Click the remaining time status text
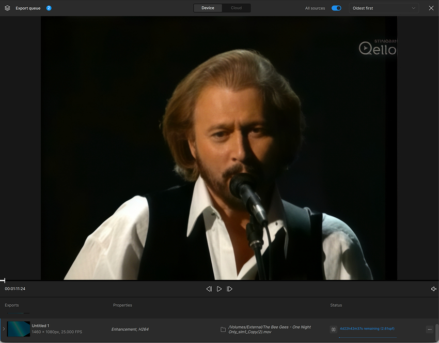Screen dimensions: 439x343 click(x=367, y=329)
